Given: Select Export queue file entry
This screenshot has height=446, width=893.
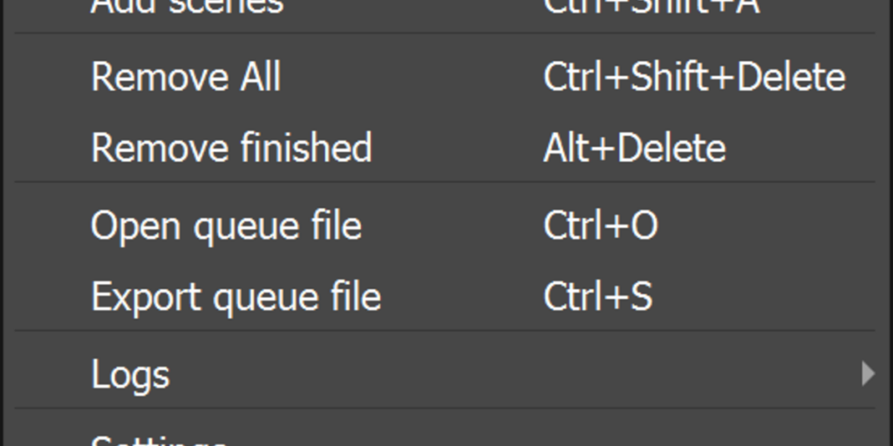Looking at the screenshot, I should [444, 296].
